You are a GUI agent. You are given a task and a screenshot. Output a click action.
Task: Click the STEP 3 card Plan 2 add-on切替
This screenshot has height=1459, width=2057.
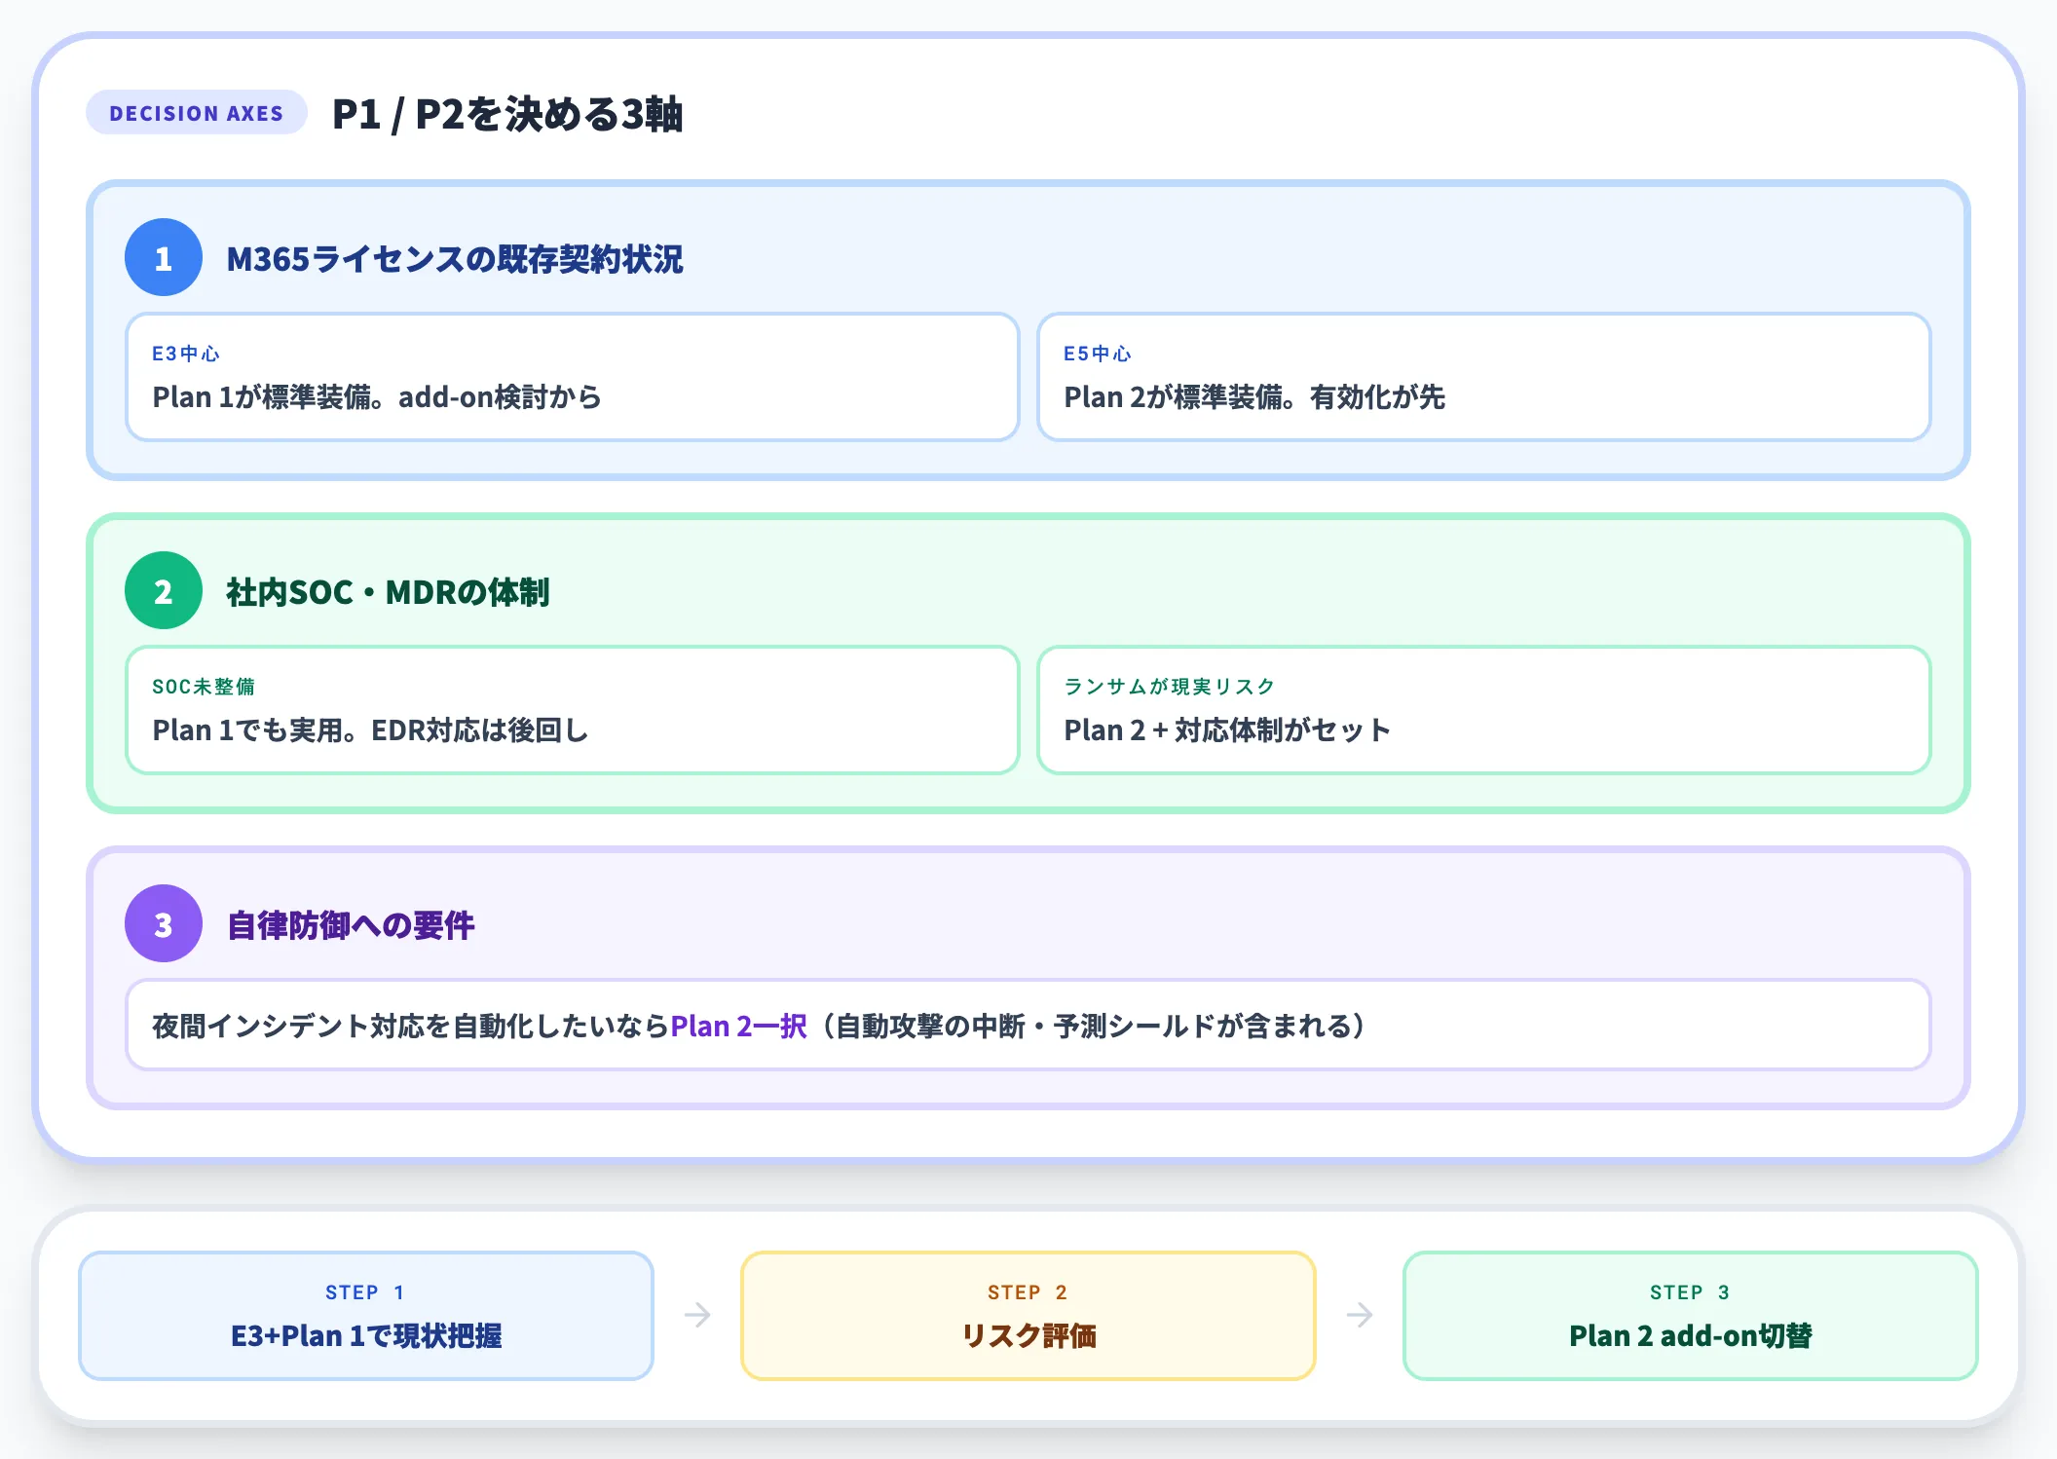pyautogui.click(x=1691, y=1316)
